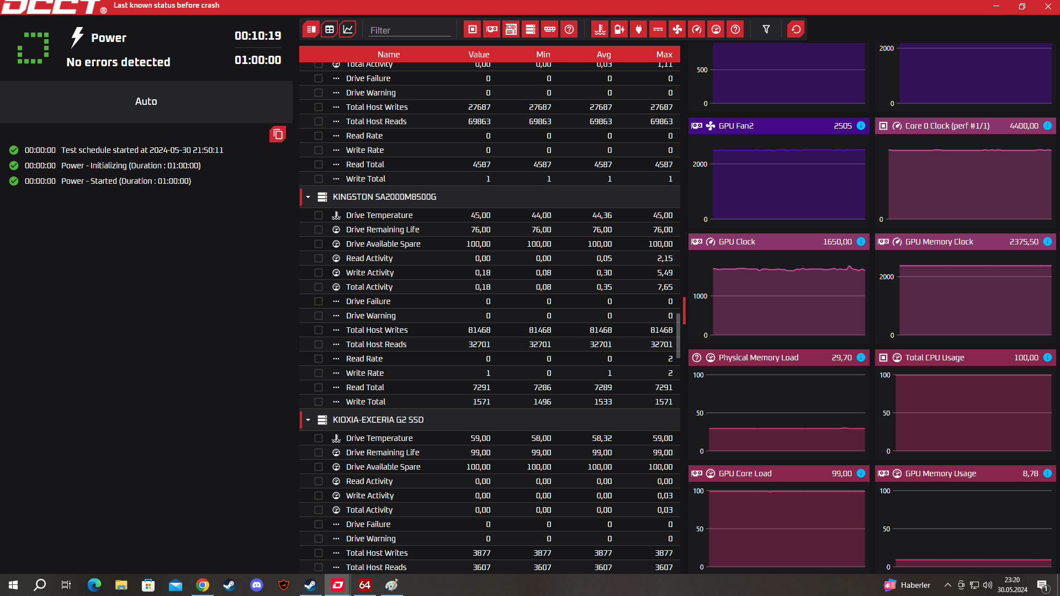
Task: Toggle temperature sensors filter icon
Action: pyautogui.click(x=600, y=29)
